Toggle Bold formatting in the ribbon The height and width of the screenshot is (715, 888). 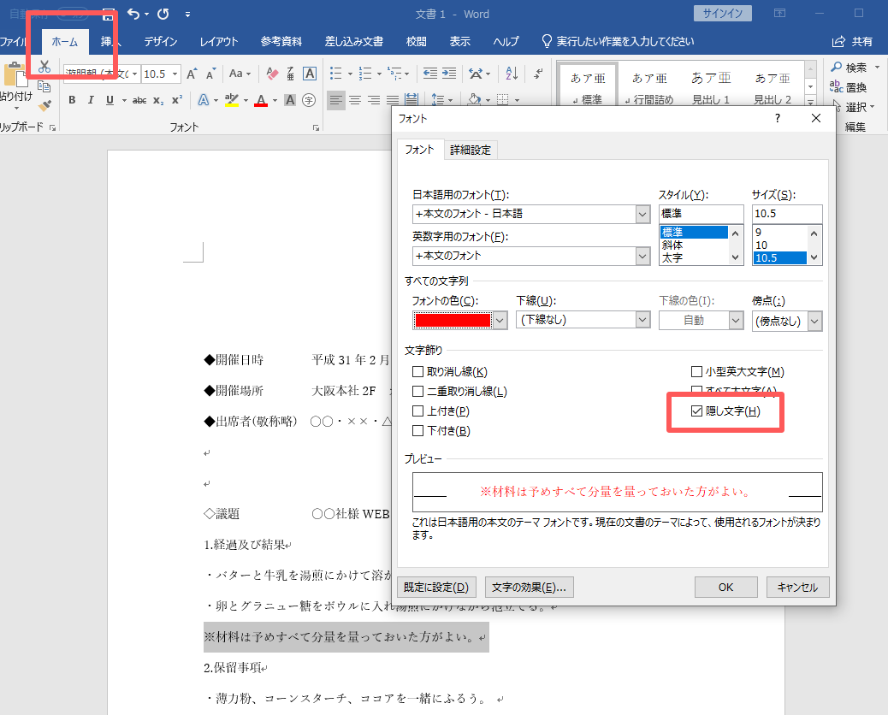click(72, 100)
